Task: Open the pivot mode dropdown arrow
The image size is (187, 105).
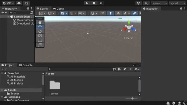Action: click(x=44, y=13)
